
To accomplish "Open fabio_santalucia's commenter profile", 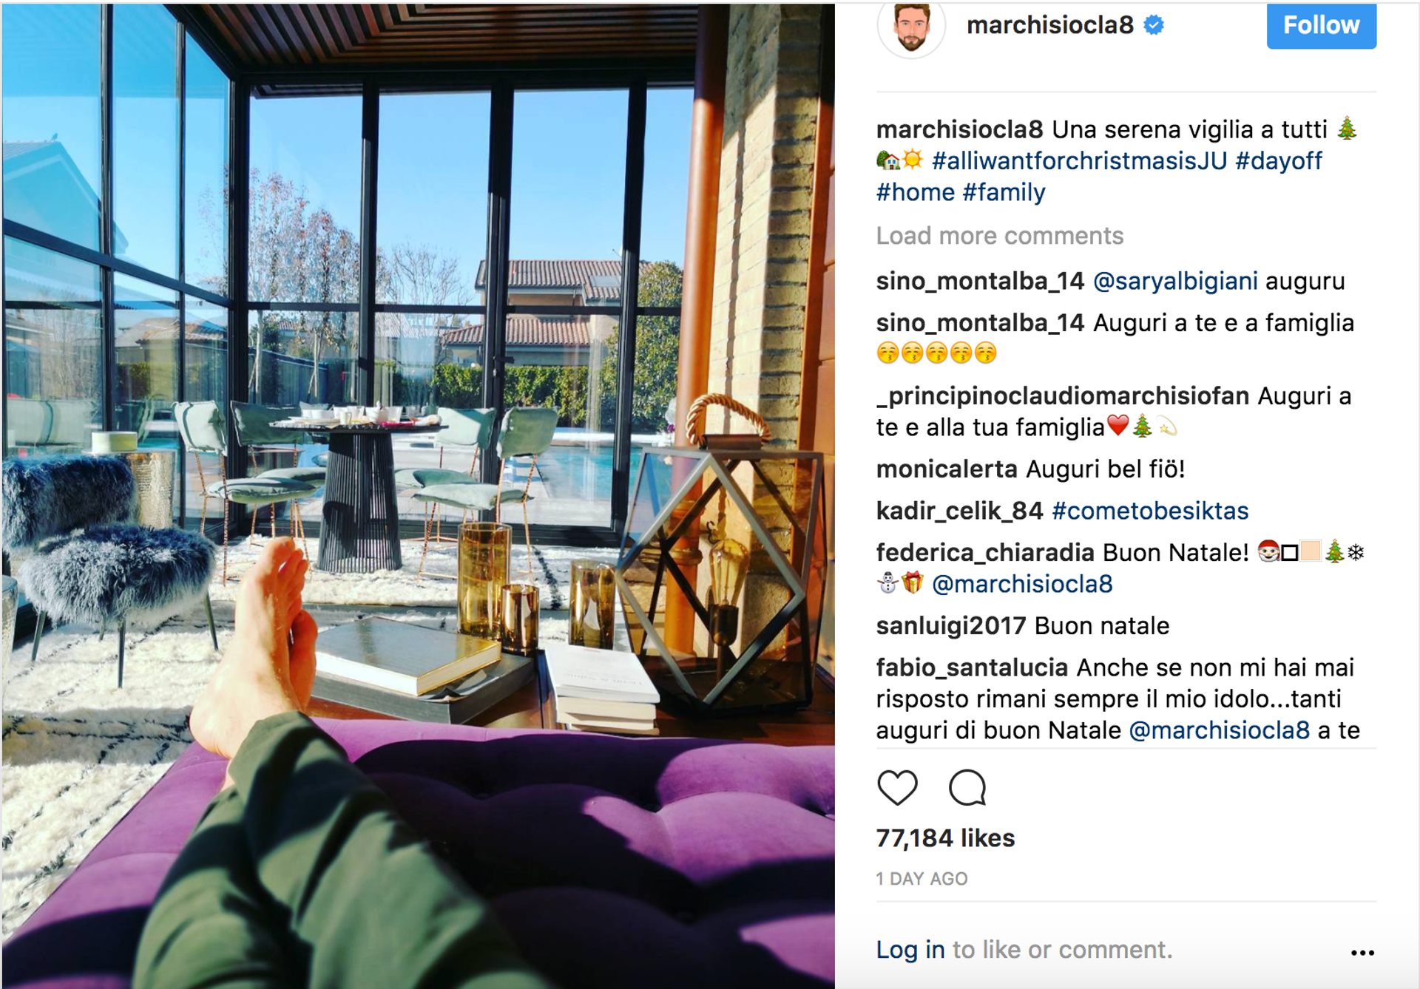I will pyautogui.click(x=972, y=667).
